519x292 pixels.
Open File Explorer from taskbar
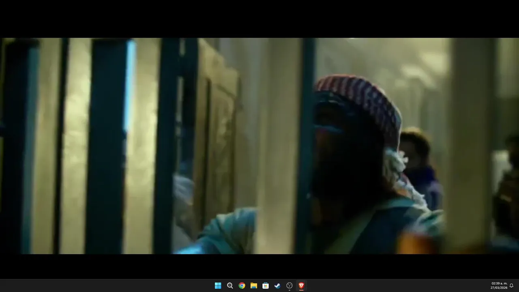pyautogui.click(x=254, y=286)
